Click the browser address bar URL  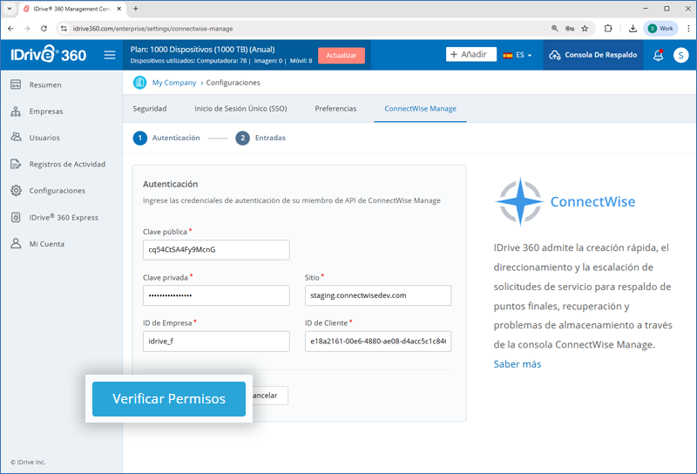[153, 29]
